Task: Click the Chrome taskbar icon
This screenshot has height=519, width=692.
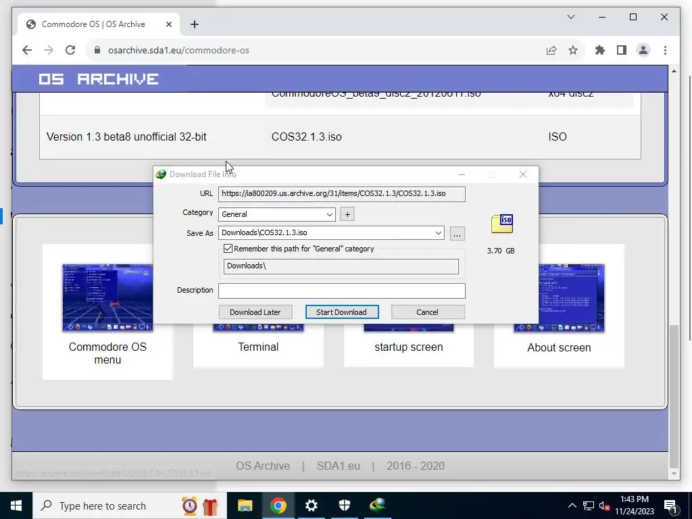Action: [278, 505]
